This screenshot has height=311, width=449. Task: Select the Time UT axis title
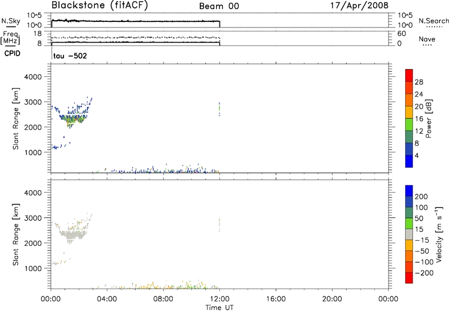219,308
